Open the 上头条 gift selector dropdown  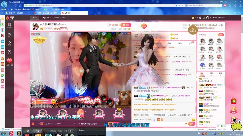click(x=46, y=123)
